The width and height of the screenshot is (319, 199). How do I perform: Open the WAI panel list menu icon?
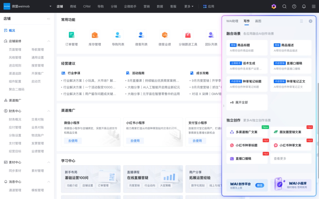pyautogui.click(x=301, y=21)
